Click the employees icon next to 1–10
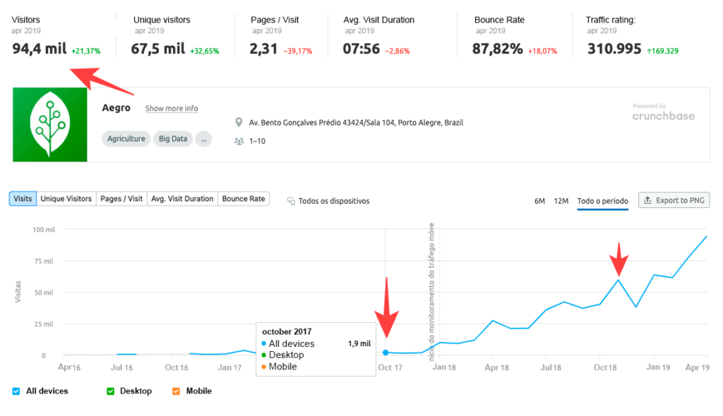This screenshot has height=416, width=723. (239, 142)
